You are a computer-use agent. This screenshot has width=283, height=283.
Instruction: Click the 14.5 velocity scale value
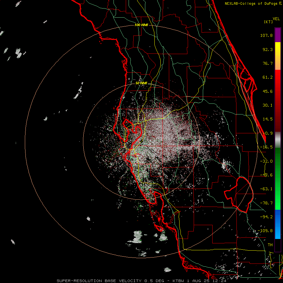point(268,119)
